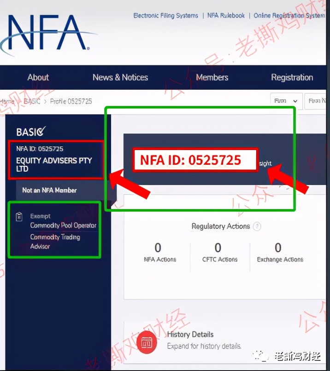The image size is (330, 371).
Task: Click Expand for history details text
Action: (204, 346)
